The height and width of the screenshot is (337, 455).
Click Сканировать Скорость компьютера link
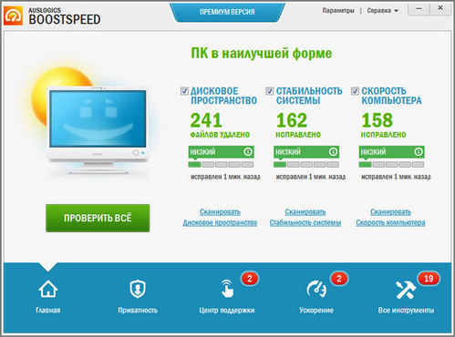(390, 217)
